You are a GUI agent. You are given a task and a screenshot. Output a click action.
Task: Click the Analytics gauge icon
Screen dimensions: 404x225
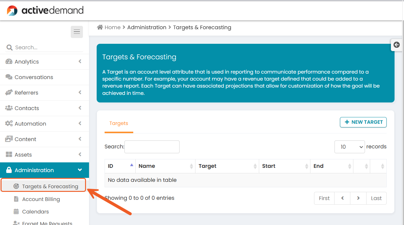(9, 61)
